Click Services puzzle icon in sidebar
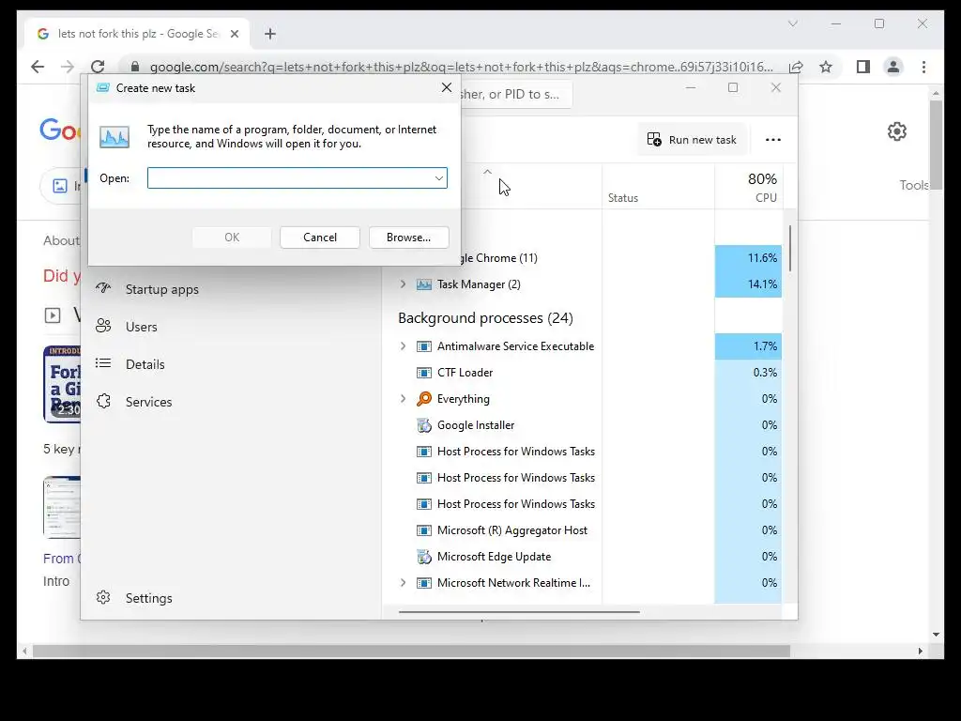The height and width of the screenshot is (721, 961). click(103, 401)
